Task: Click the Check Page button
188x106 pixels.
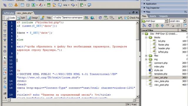Action: pos(132,18)
